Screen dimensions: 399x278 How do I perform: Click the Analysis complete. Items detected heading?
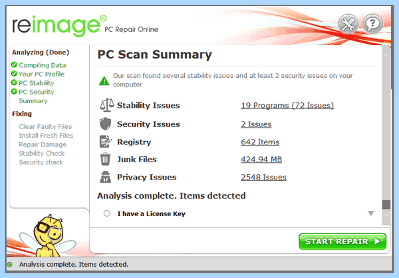pyautogui.click(x=172, y=196)
